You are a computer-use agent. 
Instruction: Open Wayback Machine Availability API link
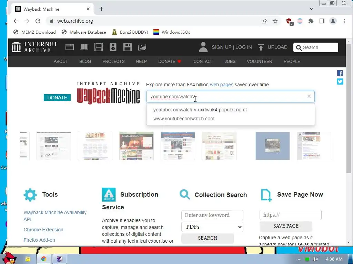coord(55,216)
